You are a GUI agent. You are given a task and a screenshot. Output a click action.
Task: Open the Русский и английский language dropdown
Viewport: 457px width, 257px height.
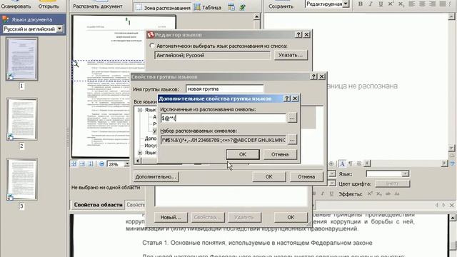[59, 29]
